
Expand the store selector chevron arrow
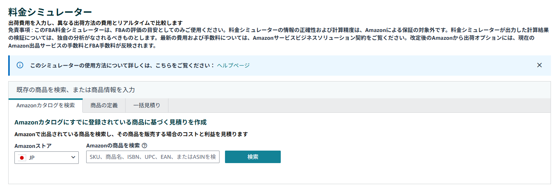pyautogui.click(x=73, y=157)
